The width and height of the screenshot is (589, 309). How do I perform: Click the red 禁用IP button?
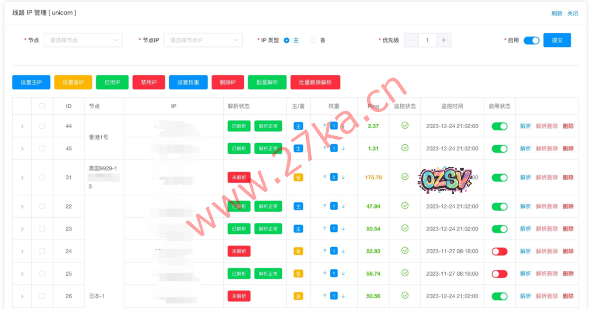tap(149, 82)
